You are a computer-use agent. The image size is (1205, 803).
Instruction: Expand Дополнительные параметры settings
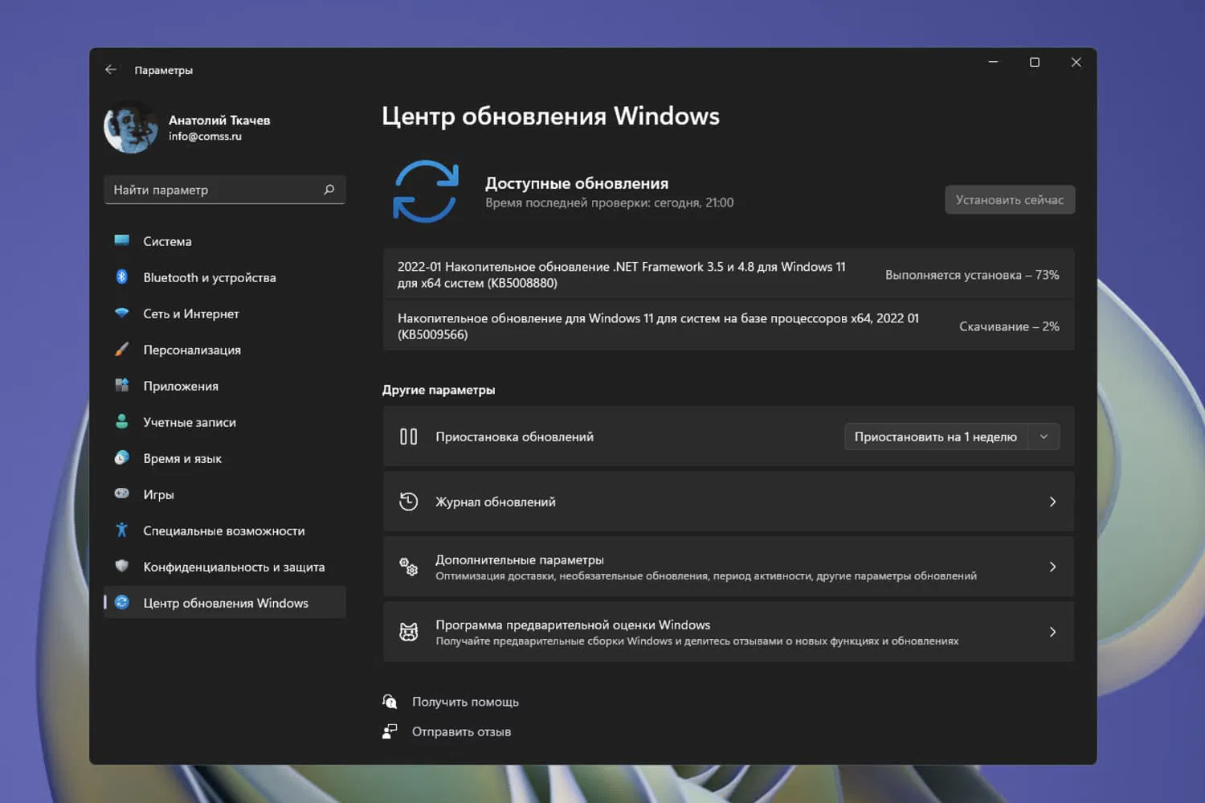coord(1052,566)
